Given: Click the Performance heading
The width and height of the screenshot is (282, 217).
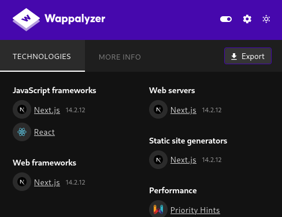Looking at the screenshot, I should (x=173, y=190).
